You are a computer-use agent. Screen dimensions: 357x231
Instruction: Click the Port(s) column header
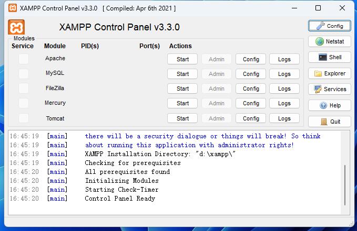(x=150, y=46)
